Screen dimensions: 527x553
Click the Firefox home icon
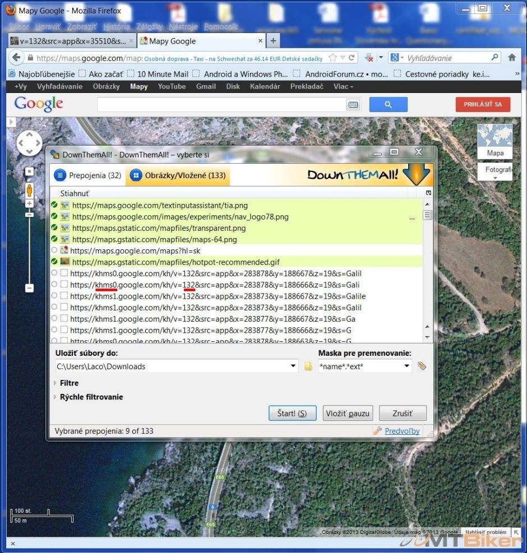511,58
